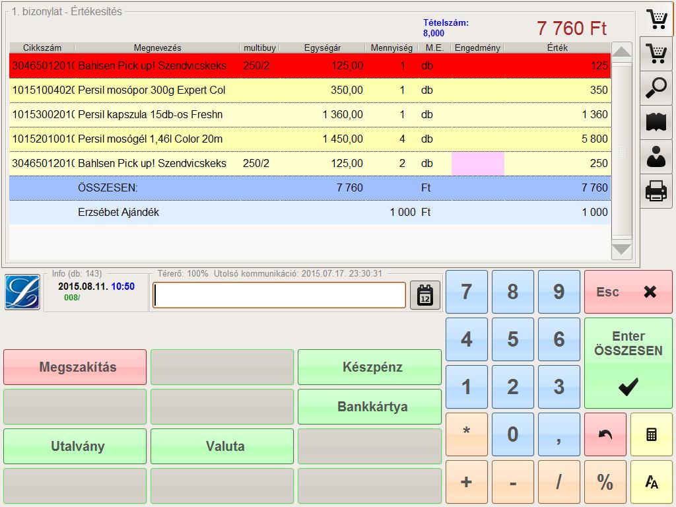The width and height of the screenshot is (676, 507).
Task: Click the ÖSSZESEN total row
Action: (310, 188)
